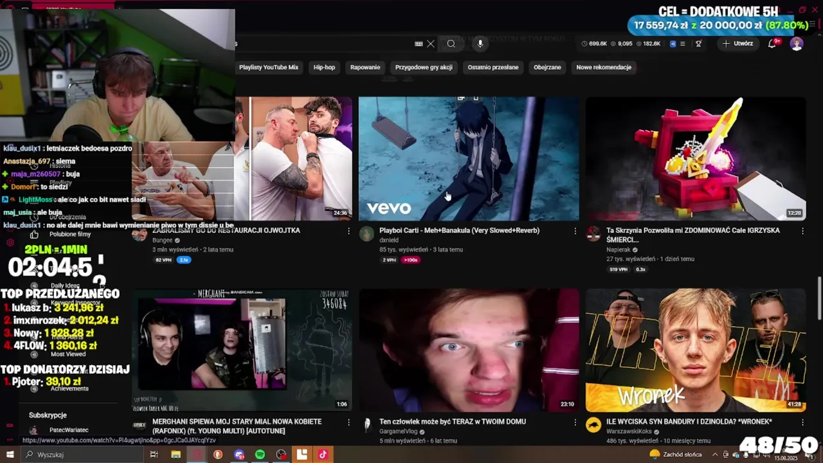Click the 699.6K vidIQ stat in header
The width and height of the screenshot is (823, 463).
(x=594, y=44)
